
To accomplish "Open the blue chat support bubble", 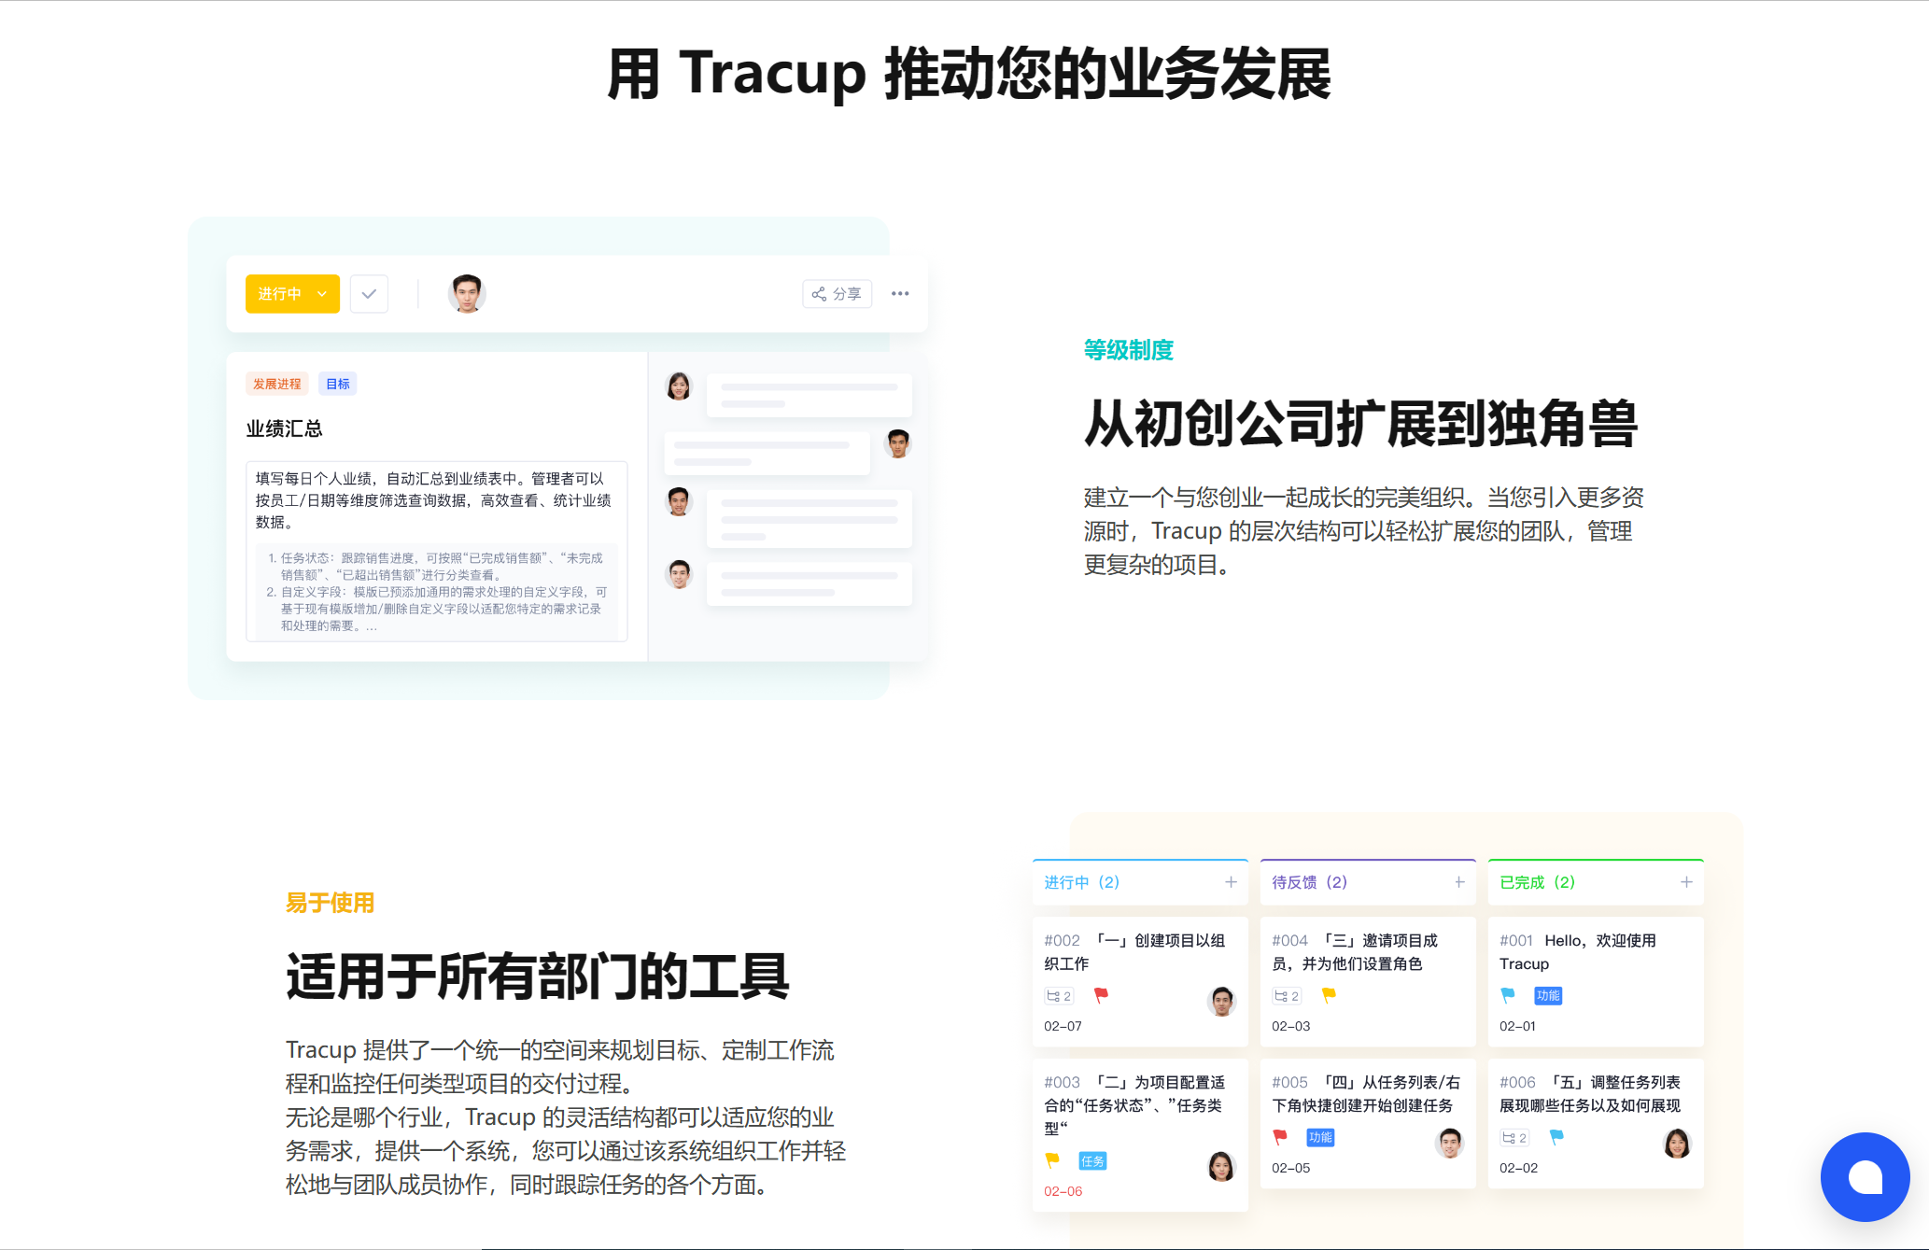I will [x=1865, y=1176].
